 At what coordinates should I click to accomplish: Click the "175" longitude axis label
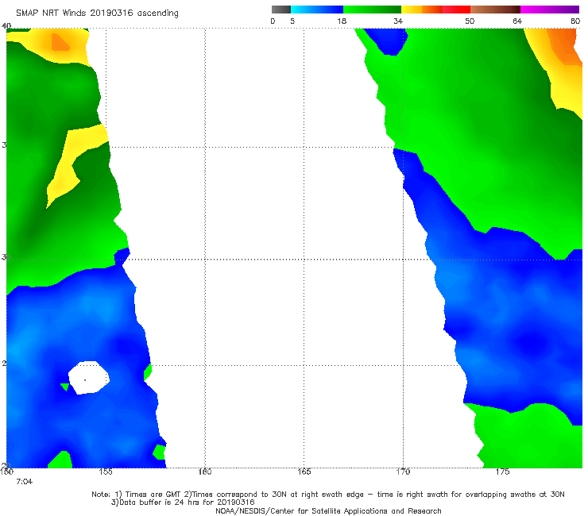click(x=502, y=472)
